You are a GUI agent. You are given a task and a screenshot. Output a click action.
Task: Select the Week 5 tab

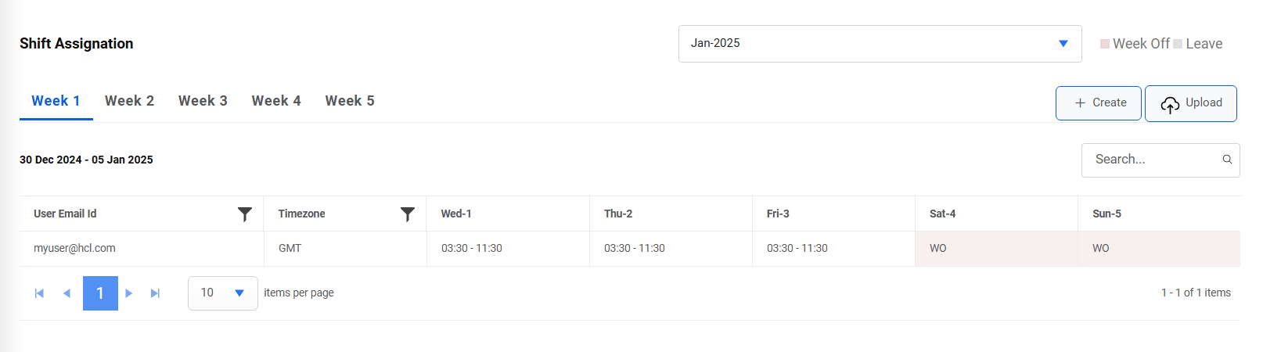[350, 101]
